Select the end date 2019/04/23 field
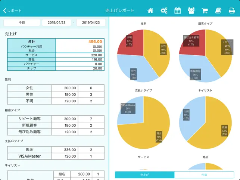Image resolution: width=240 pixels, height=180 pixels. pos(91,22)
